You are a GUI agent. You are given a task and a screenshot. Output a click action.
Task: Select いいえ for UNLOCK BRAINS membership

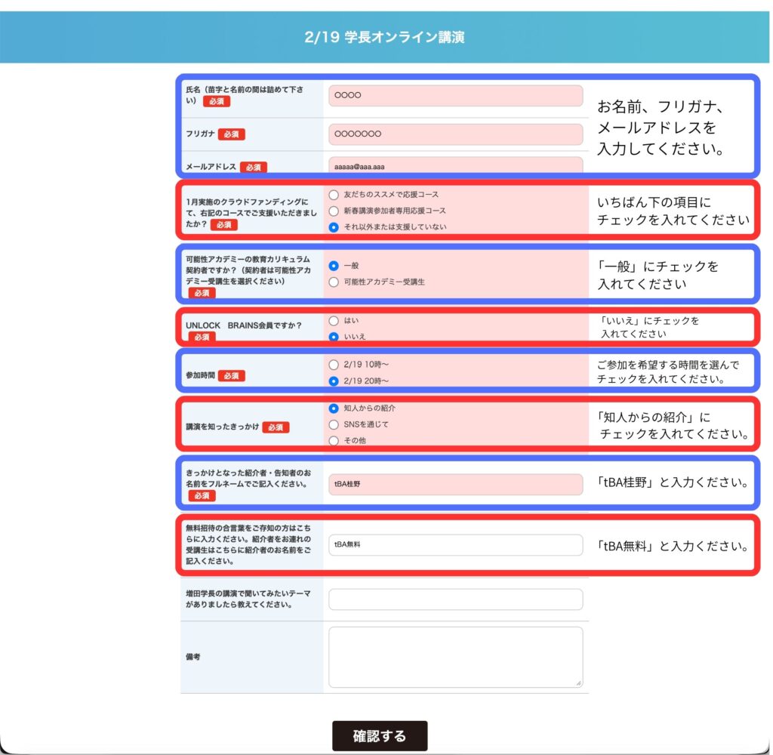334,337
